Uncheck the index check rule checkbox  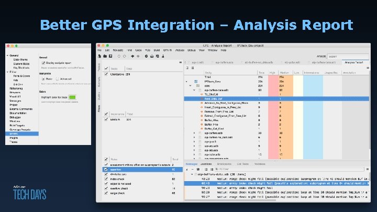[106, 179]
